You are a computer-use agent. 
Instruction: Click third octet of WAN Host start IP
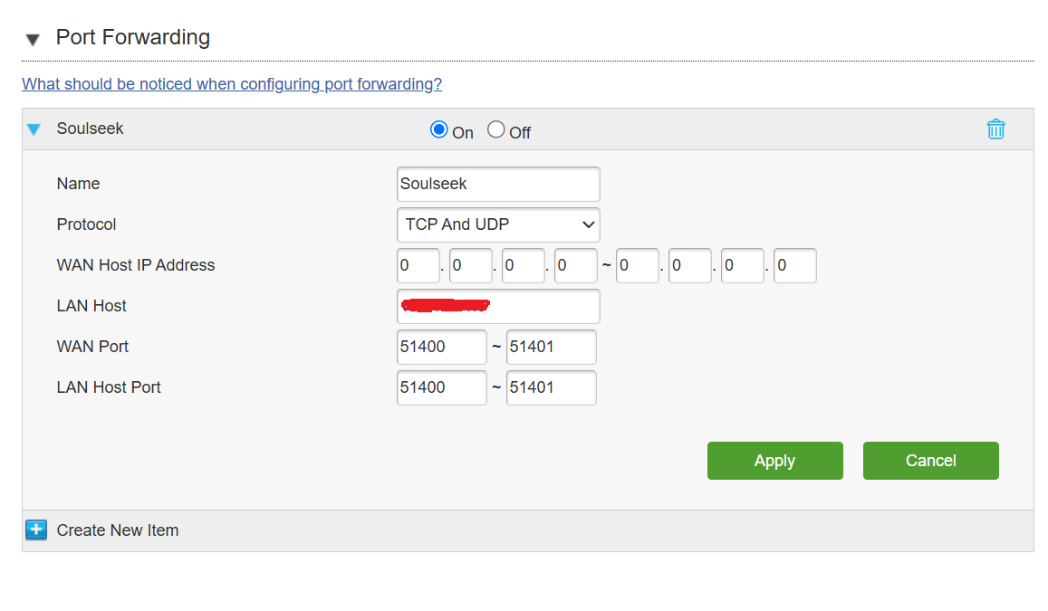[x=524, y=266]
